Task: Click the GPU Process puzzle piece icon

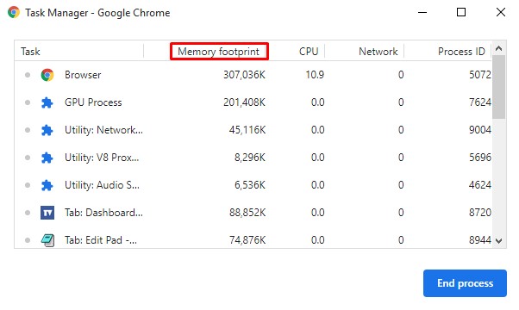Action: click(x=47, y=102)
